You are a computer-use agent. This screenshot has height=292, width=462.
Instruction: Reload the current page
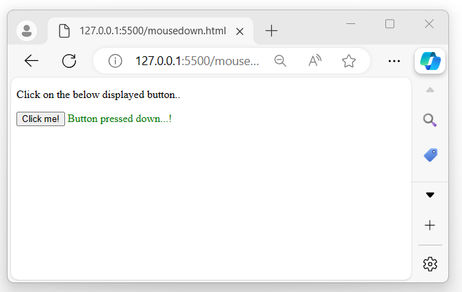tap(68, 61)
